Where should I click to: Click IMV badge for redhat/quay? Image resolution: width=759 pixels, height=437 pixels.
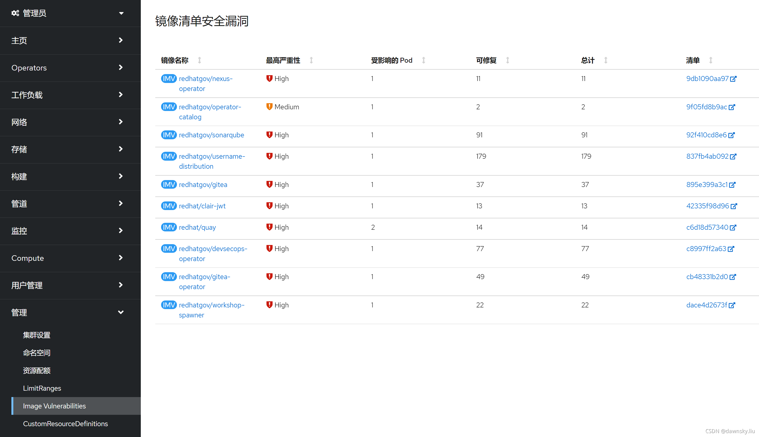coord(169,227)
